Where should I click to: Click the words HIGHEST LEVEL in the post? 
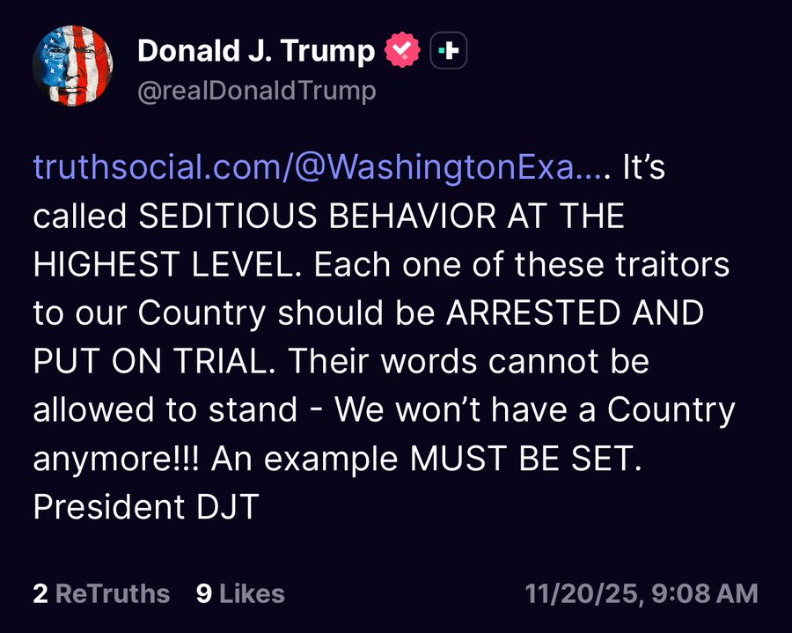coord(167,265)
